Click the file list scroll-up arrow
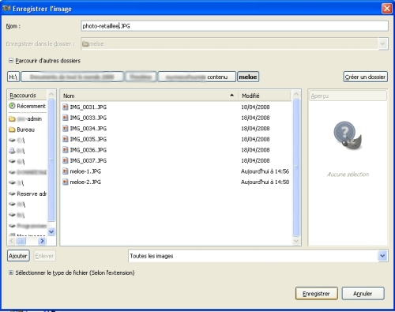Viewport: 395px width, 312px height. 296,94
